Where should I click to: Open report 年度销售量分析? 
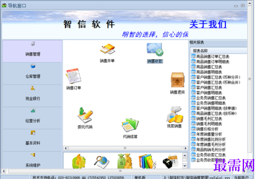tap(209, 134)
